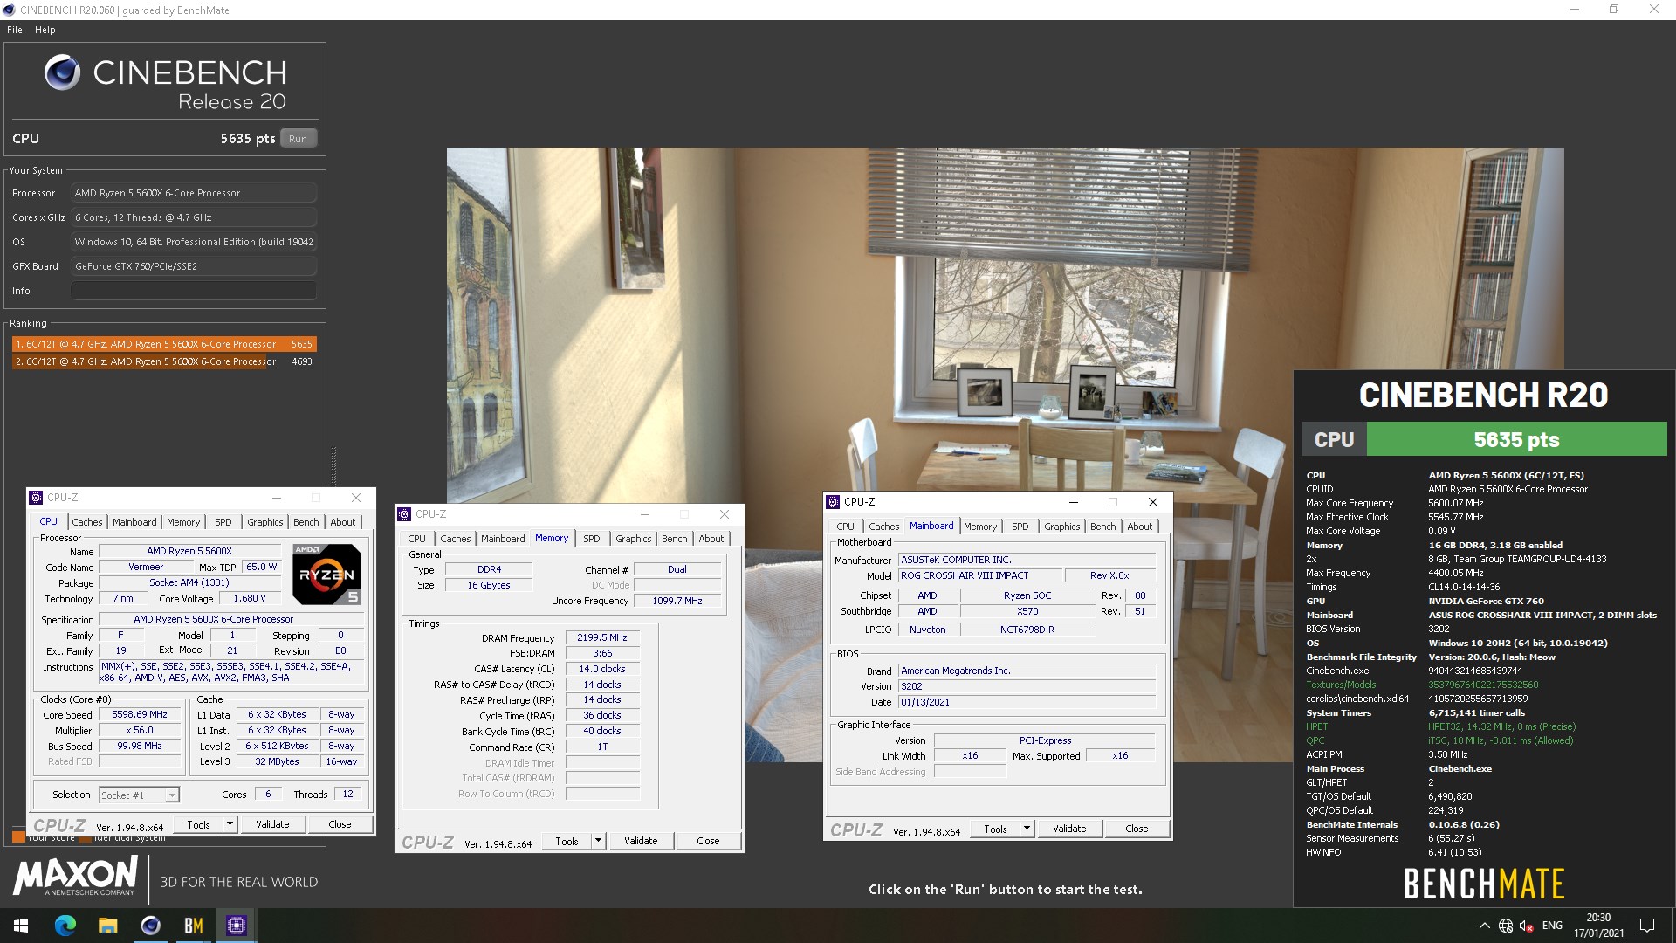Open the Help menu
The height and width of the screenshot is (943, 1676).
point(45,30)
